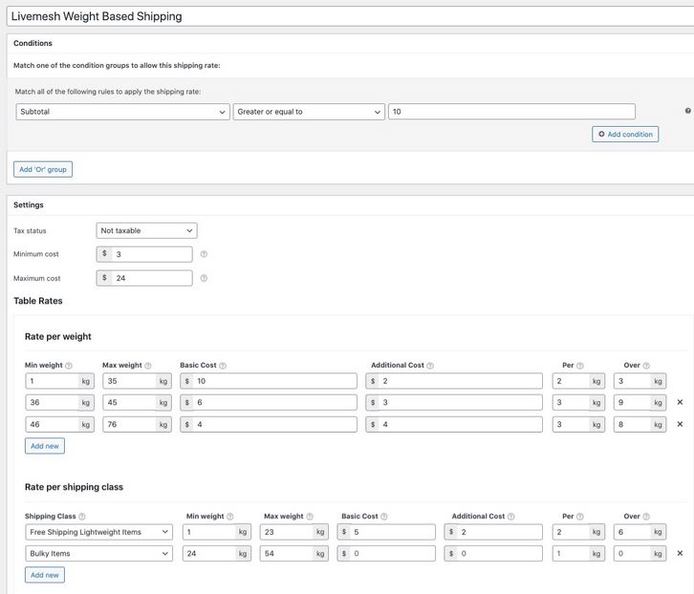
Task: Click the Over field with value 9
Action: (640, 402)
